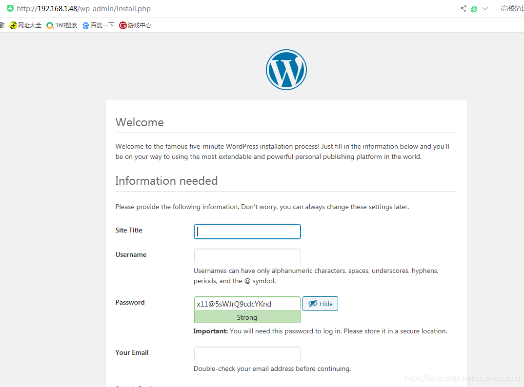The image size is (524, 387).
Task: Click the Password field with the generated password
Action: (247, 304)
